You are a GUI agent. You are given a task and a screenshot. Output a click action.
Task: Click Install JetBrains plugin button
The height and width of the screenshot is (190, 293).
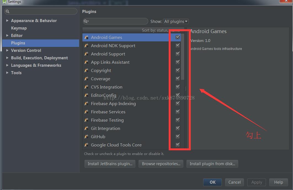click(110, 164)
